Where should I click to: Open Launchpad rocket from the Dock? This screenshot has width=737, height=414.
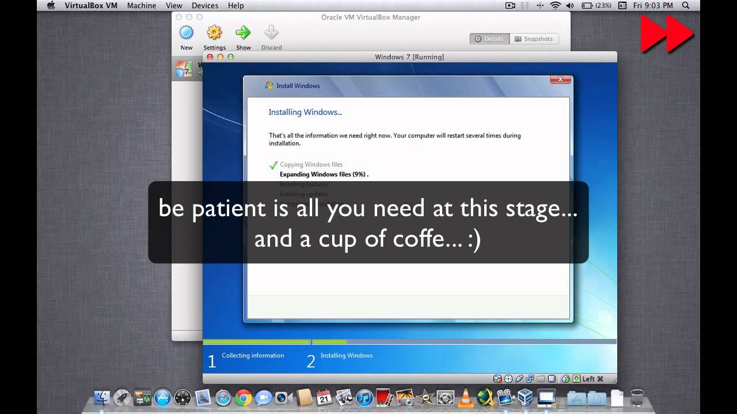(x=121, y=397)
